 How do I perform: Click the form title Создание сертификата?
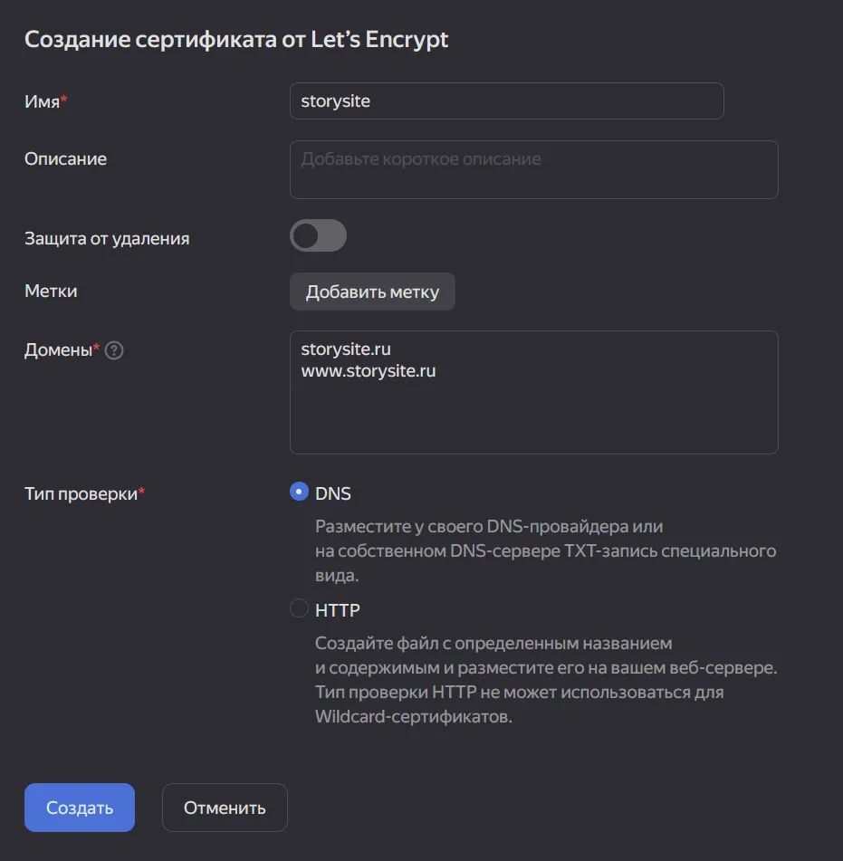pyautogui.click(x=236, y=39)
